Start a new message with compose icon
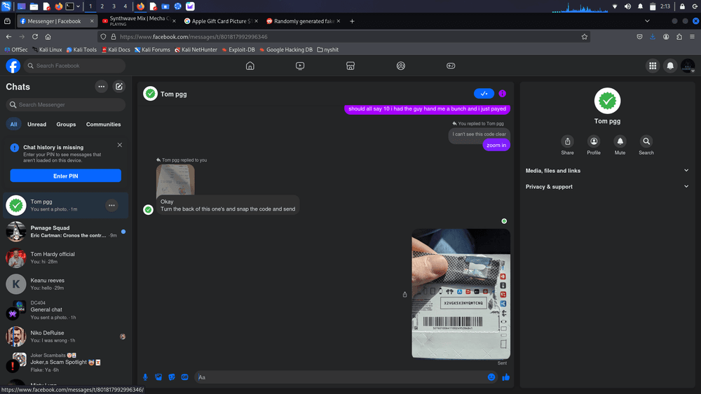This screenshot has height=394, width=701. click(x=119, y=87)
